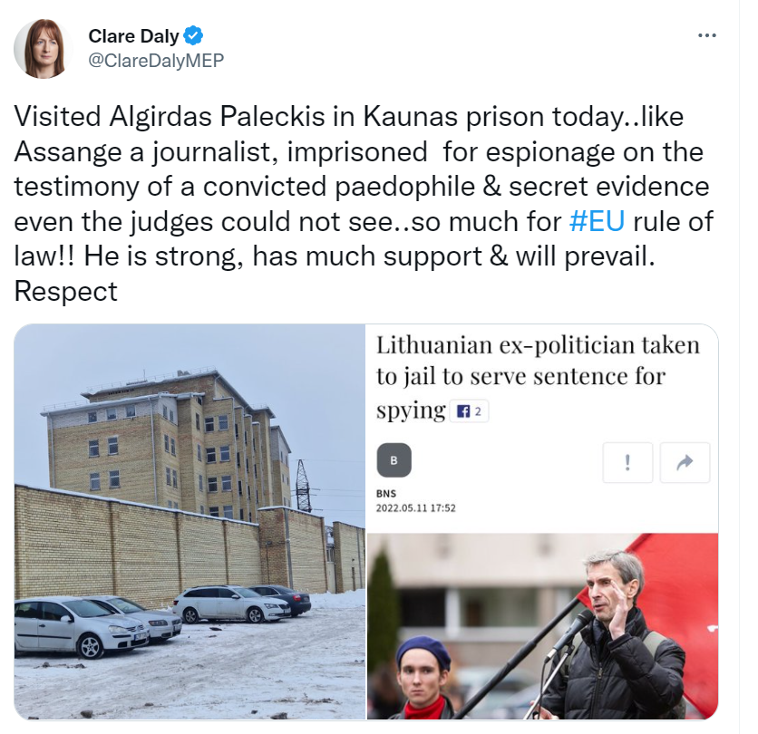Open the @ClareDalyMEP handle link
This screenshot has height=734, width=758.
click(156, 61)
